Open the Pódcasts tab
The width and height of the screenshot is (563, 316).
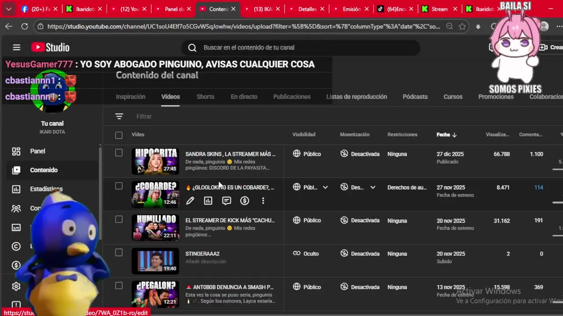(x=415, y=97)
